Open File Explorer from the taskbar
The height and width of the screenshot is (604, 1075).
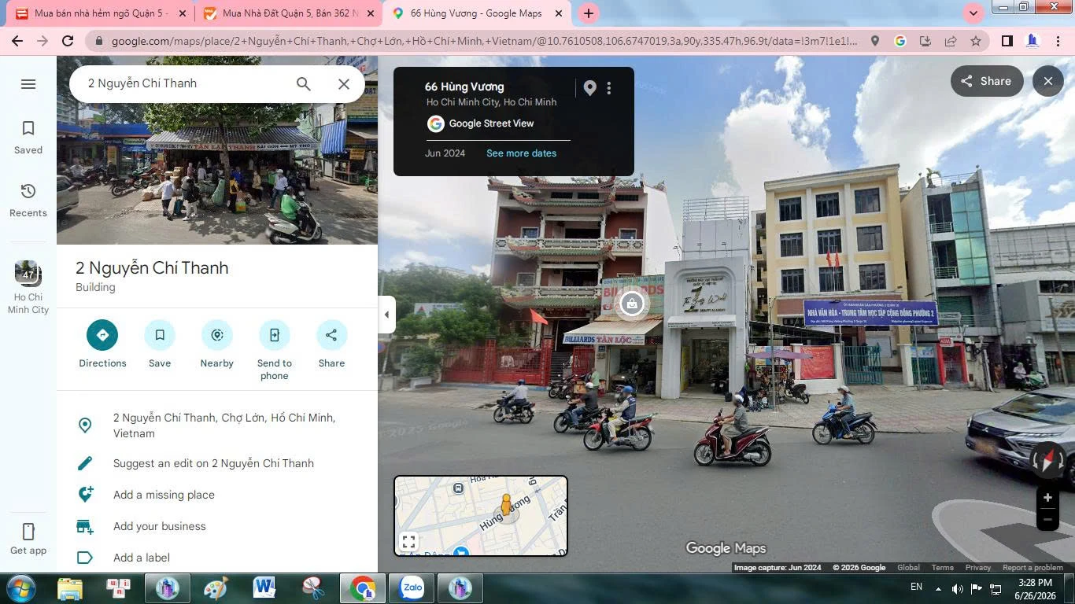point(70,588)
